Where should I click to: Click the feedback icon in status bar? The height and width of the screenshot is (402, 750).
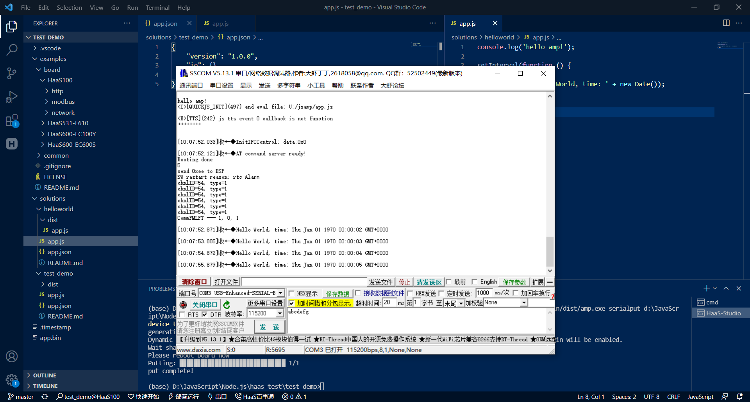725,397
